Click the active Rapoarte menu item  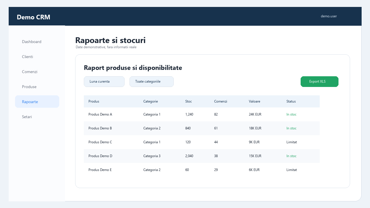point(37,102)
